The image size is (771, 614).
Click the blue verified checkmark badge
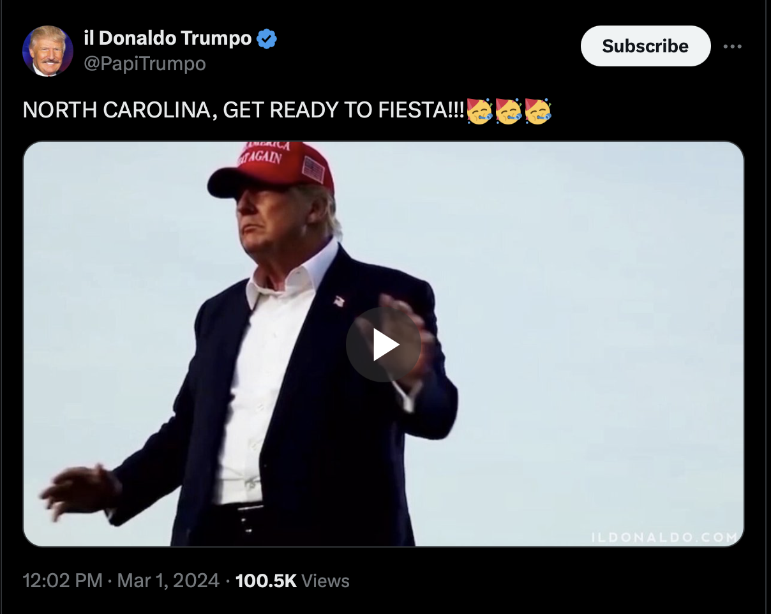[x=266, y=39]
